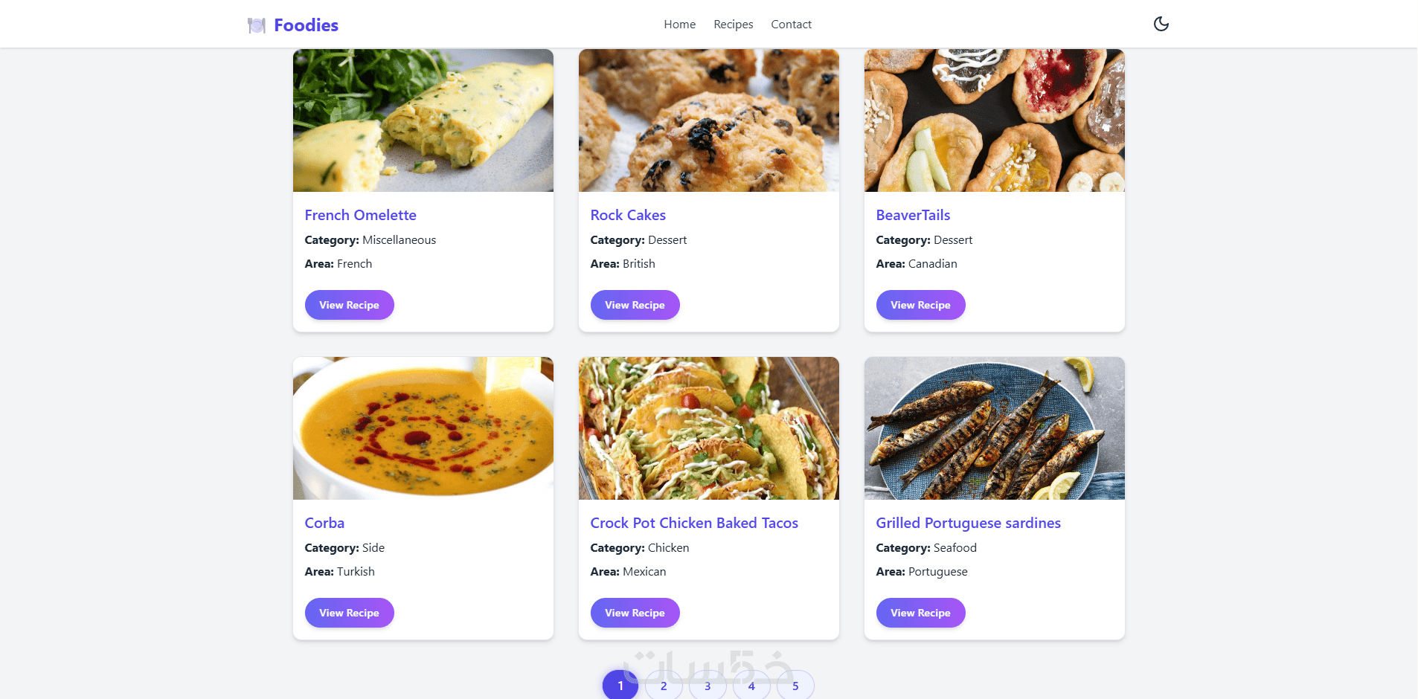This screenshot has width=1418, height=699.
Task: Open the grilled sardines photo
Action: (994, 428)
